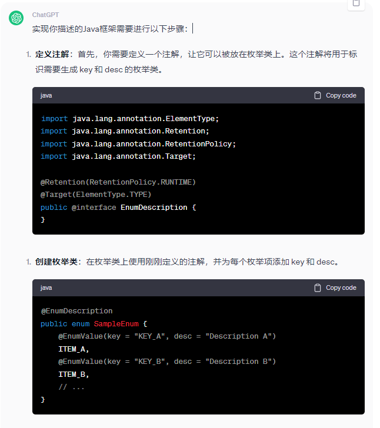Screen dimensions: 380x428
Task: Click the red SampleEnum identifier
Action: (x=116, y=324)
